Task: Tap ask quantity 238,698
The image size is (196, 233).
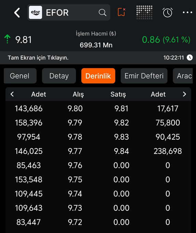Action: point(168,151)
